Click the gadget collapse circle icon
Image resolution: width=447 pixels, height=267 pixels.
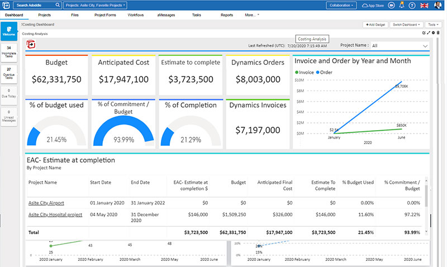pos(434,33)
